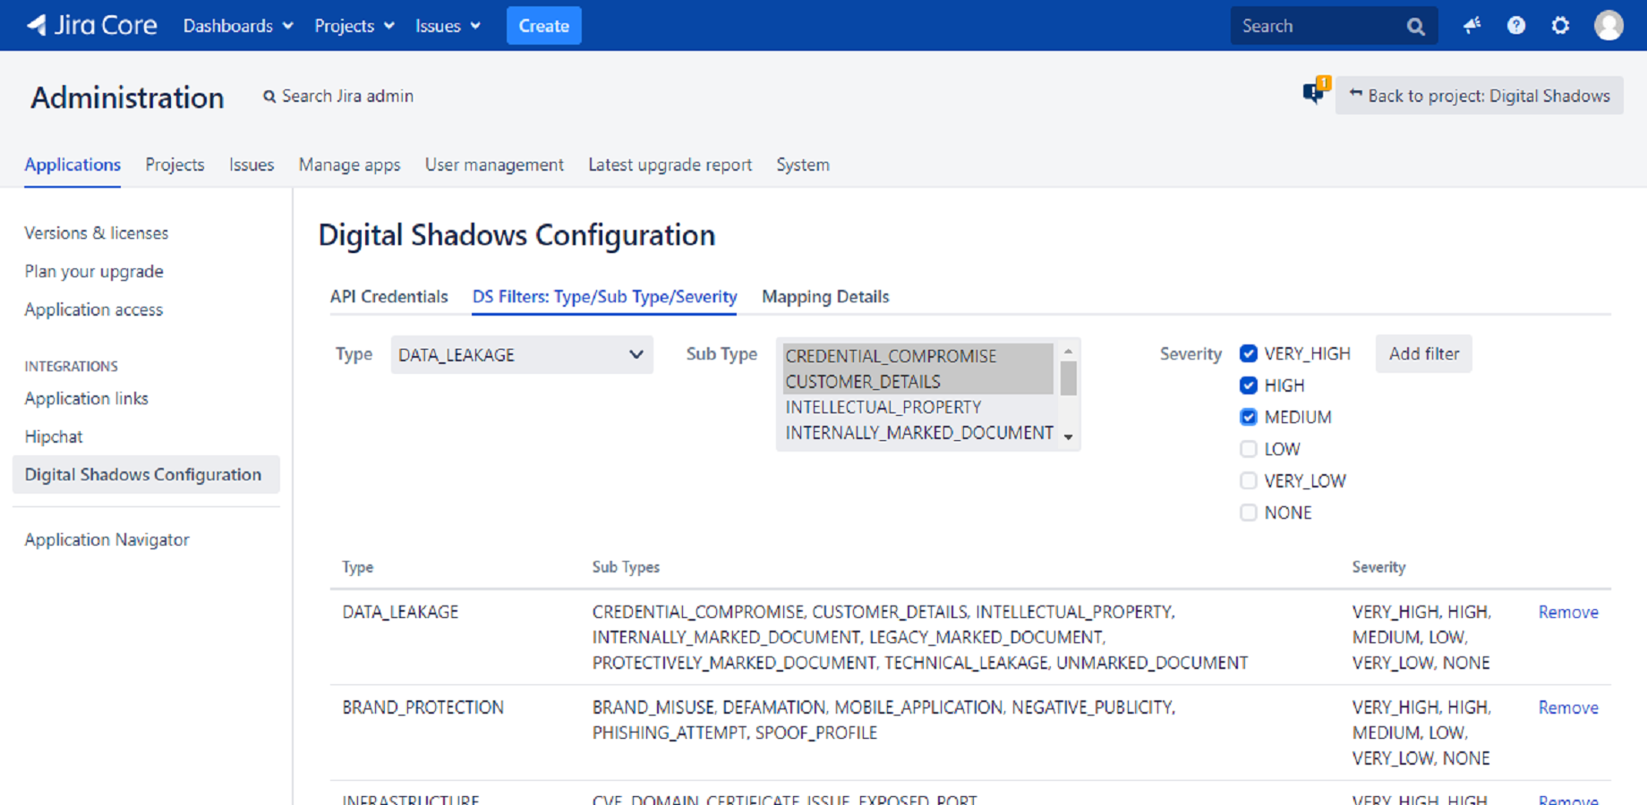The height and width of the screenshot is (805, 1647).
Task: Select CREDENTIAL_COMPROMISE in Sub Type list
Action: 917,356
